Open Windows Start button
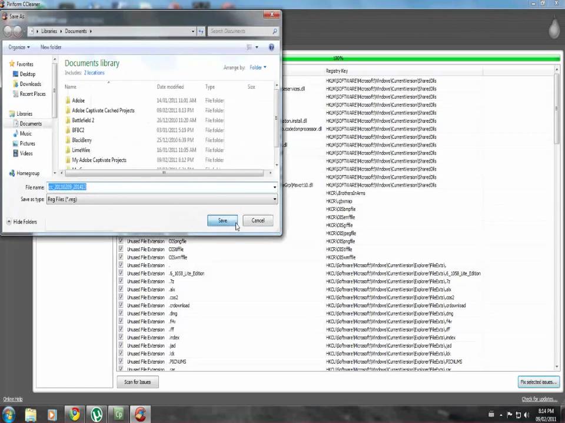This screenshot has width=565, height=423. [8, 414]
